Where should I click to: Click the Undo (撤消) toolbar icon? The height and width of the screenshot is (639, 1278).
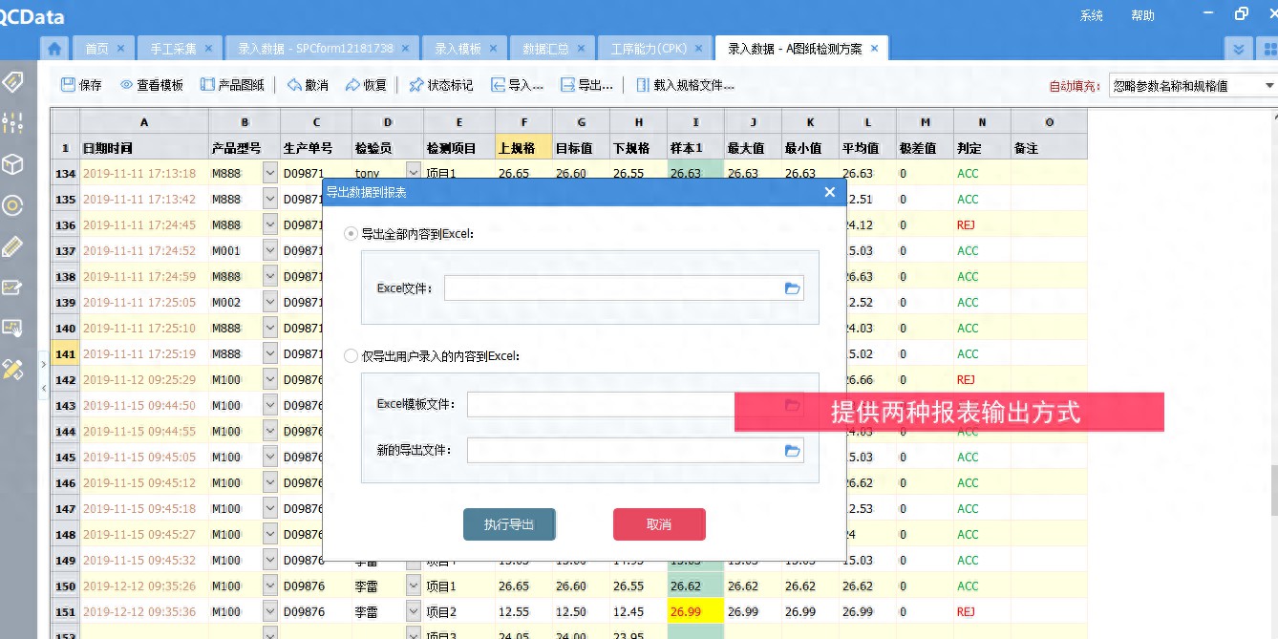[x=307, y=85]
